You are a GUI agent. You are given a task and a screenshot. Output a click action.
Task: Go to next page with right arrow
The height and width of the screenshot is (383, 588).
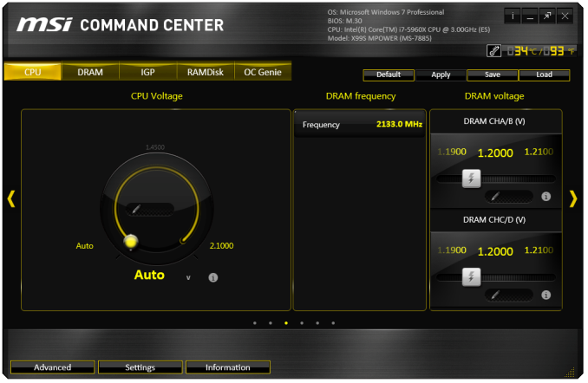tap(573, 198)
